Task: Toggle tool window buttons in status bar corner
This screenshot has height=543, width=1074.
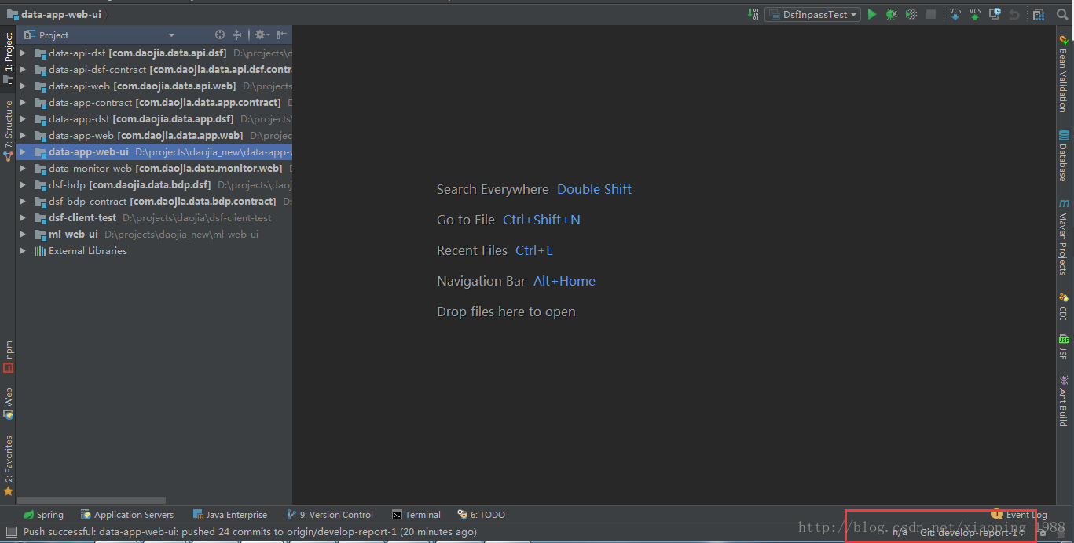Action: click(x=12, y=532)
